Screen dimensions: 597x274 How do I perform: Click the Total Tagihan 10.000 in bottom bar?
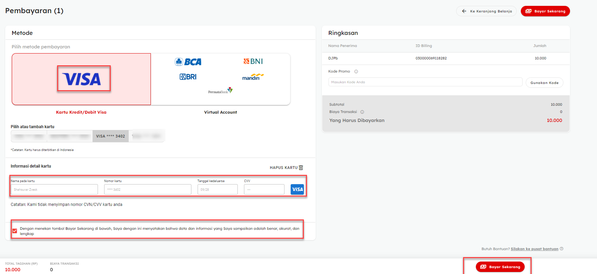click(13, 270)
